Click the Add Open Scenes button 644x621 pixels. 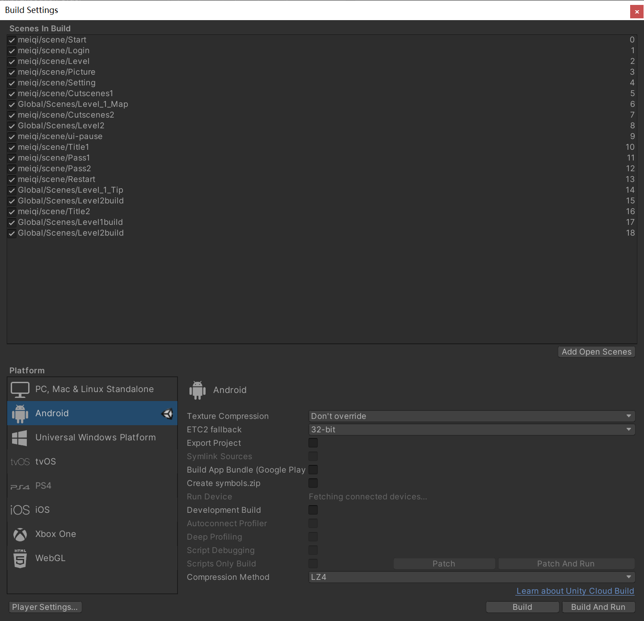[x=596, y=352]
